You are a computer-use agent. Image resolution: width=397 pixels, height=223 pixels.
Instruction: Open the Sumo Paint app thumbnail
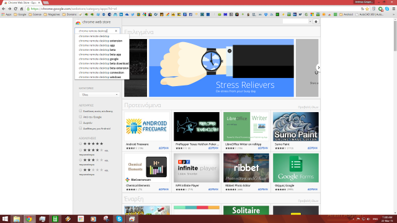(296, 126)
